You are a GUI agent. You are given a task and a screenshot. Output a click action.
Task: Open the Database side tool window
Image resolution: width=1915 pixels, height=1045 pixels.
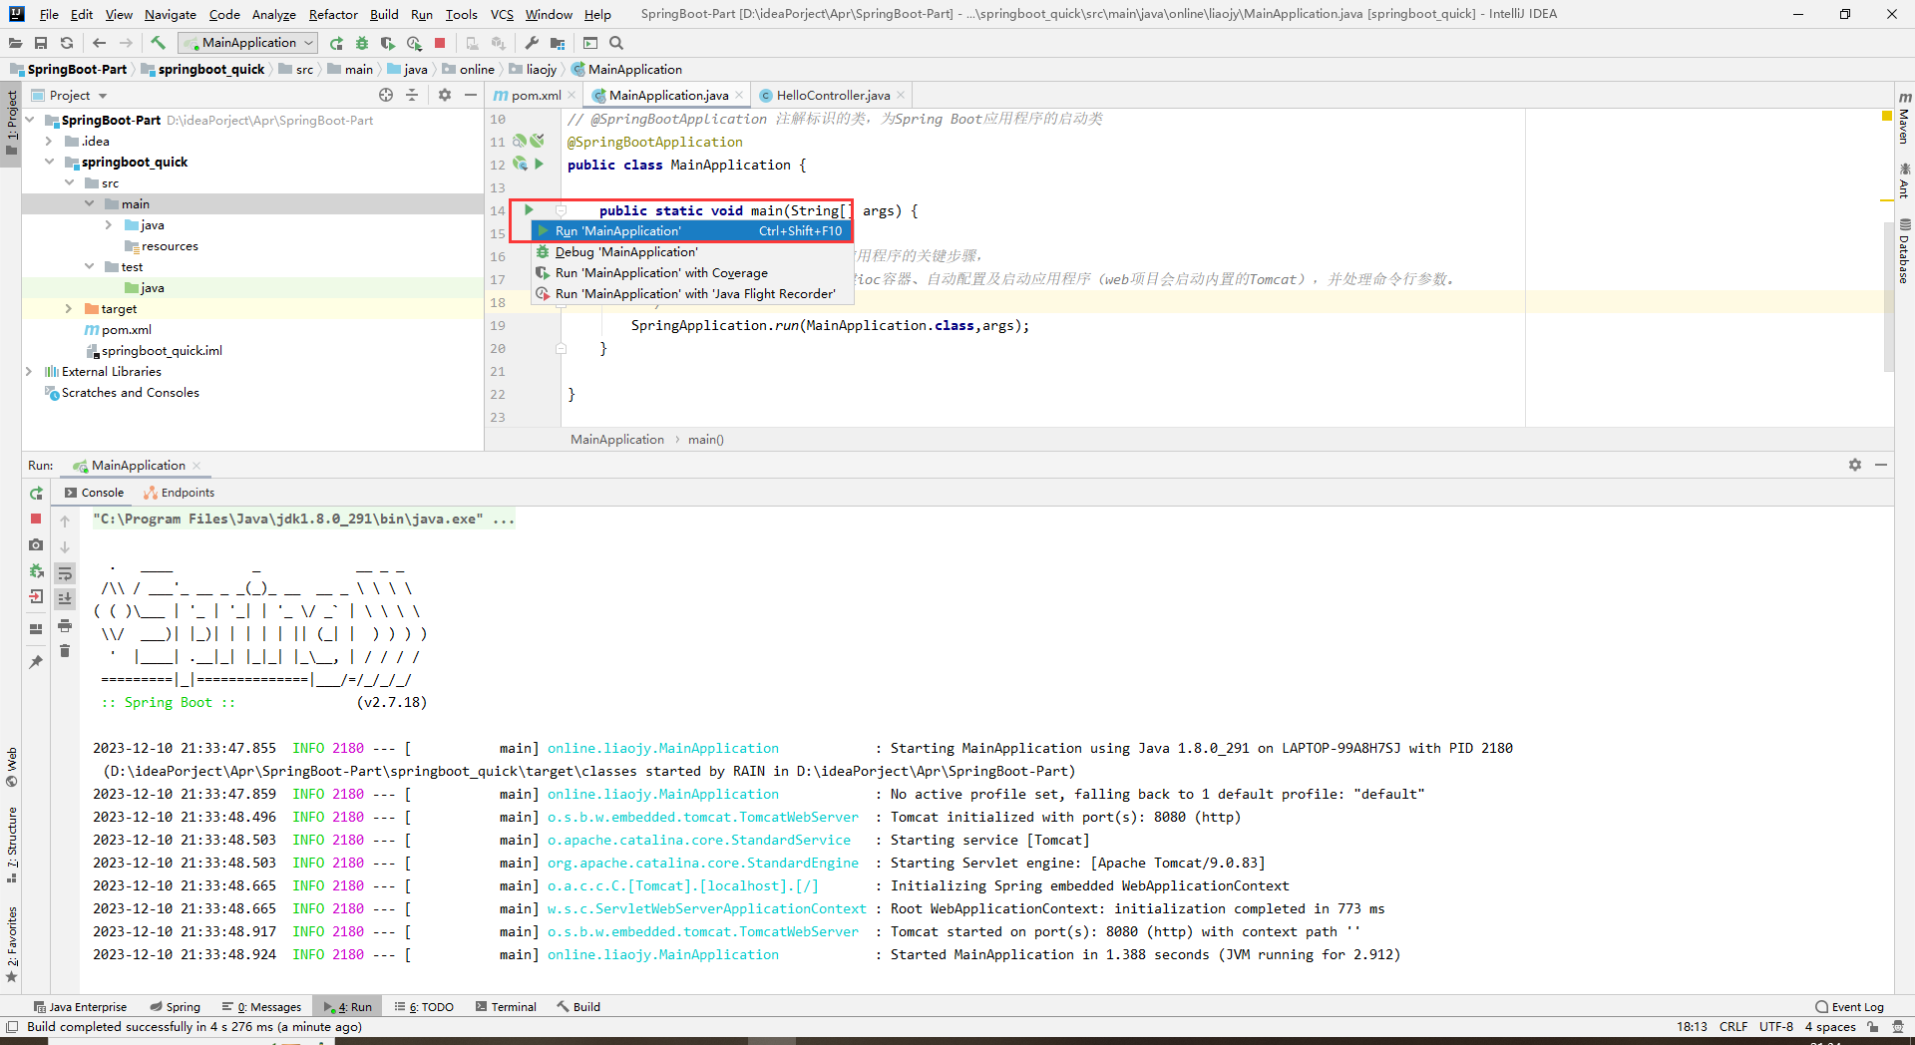1904,251
